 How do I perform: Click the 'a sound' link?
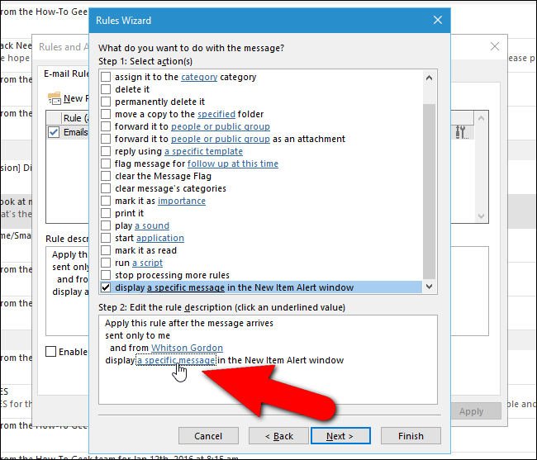pyautogui.click(x=152, y=226)
